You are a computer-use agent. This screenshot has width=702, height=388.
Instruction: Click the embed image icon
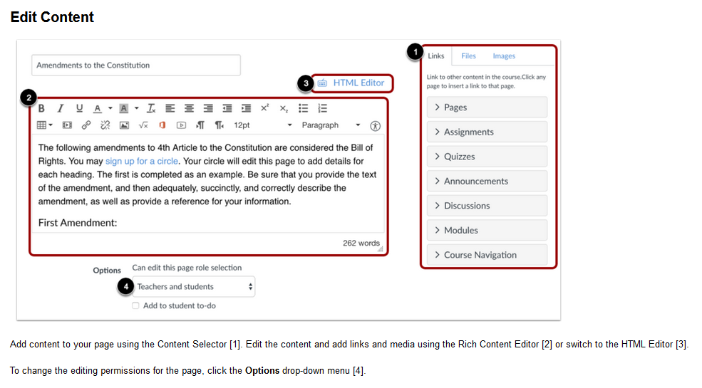click(x=124, y=125)
